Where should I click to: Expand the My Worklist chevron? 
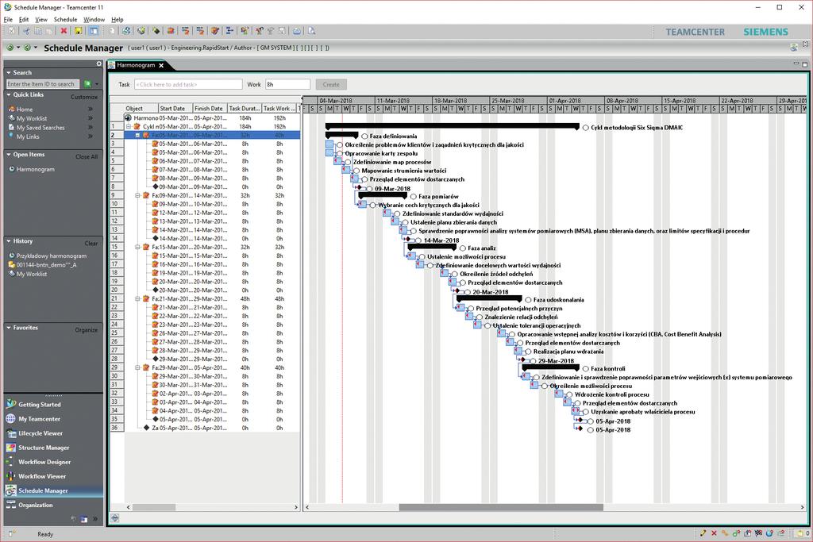pyautogui.click(x=91, y=119)
